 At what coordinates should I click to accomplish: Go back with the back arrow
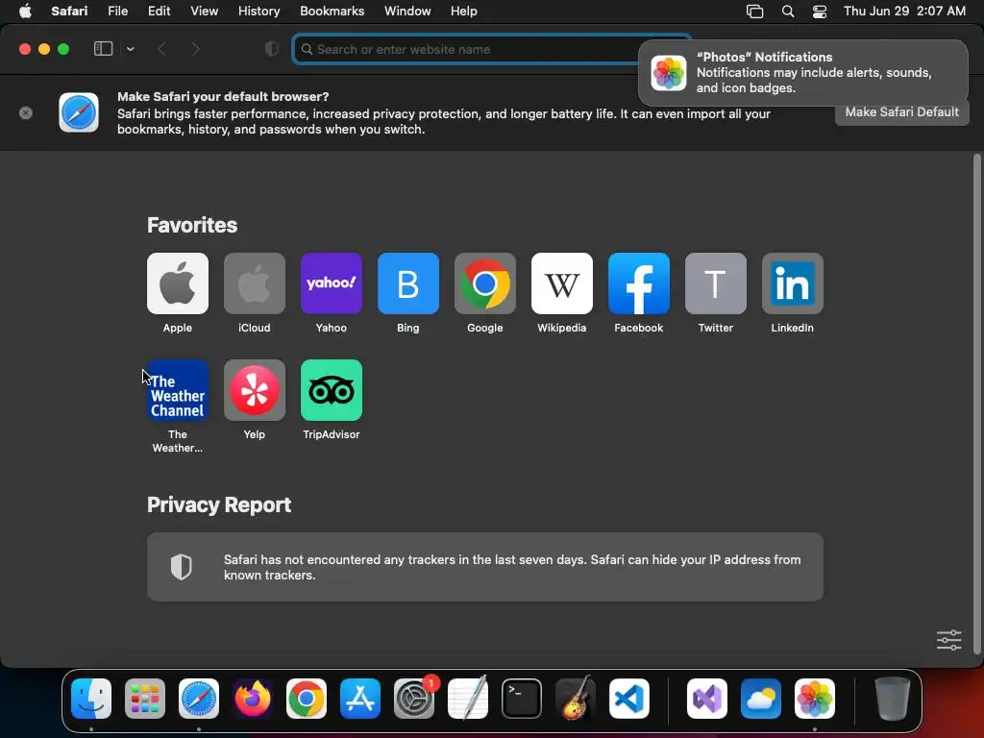pos(161,49)
